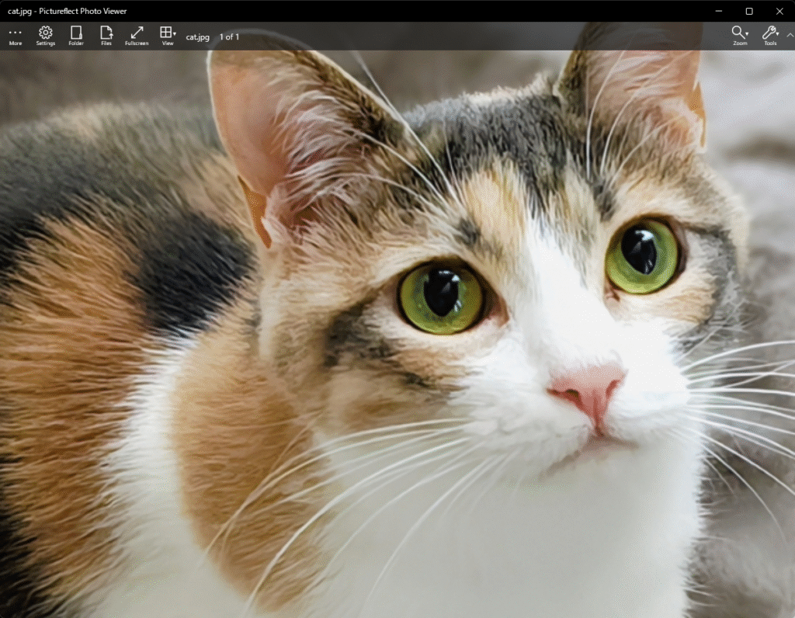Screen dimensions: 795x618
Task: Click the title bar application name
Action: tap(66, 11)
